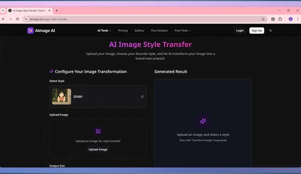This screenshot has width=301, height=174.
Task: Click the Ghibli style selector box
Action: 98,97
